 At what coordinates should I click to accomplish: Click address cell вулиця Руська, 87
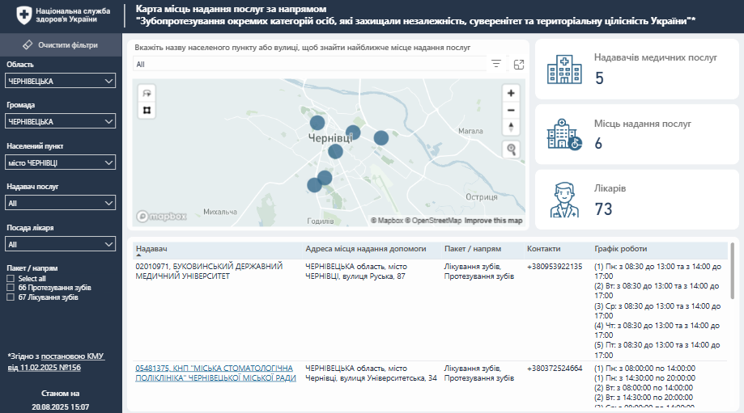(x=356, y=271)
